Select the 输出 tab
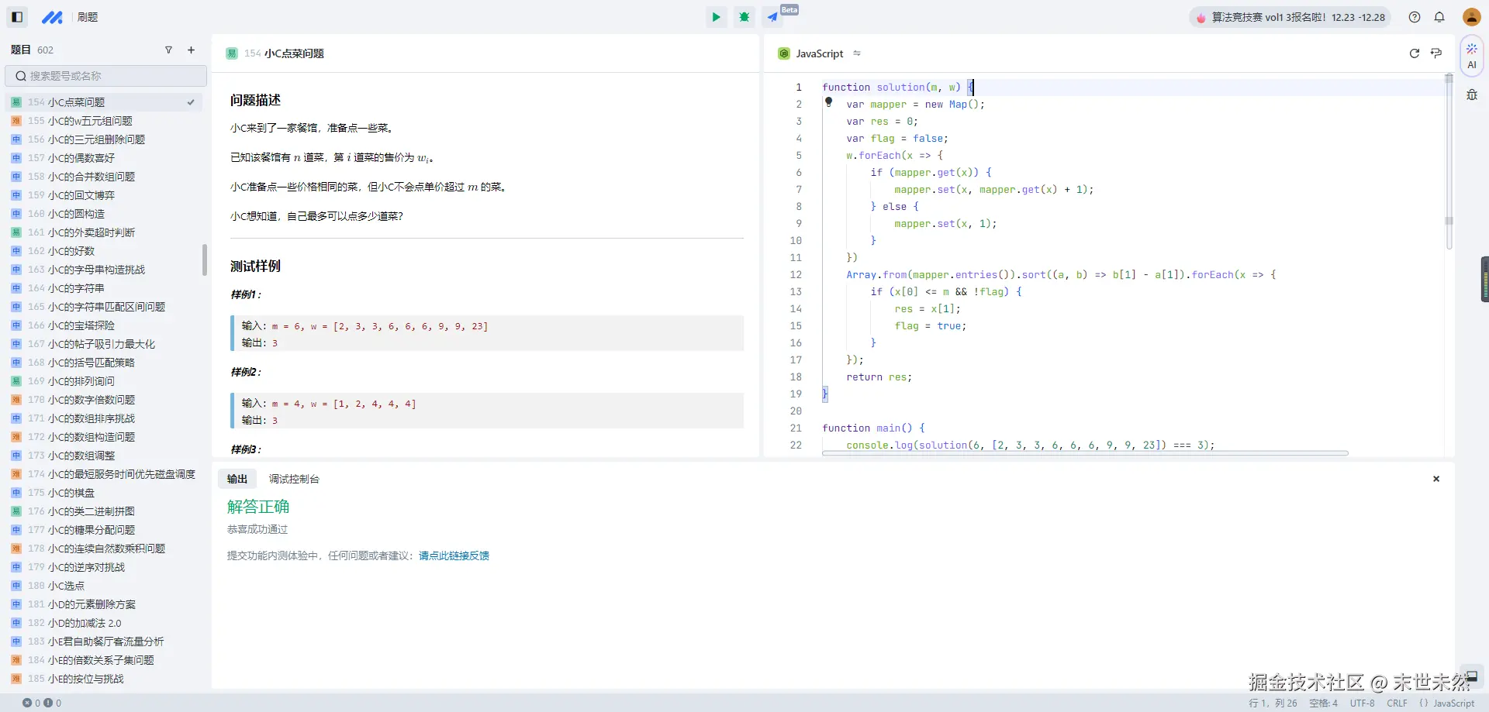This screenshot has height=712, width=1489. tap(237, 479)
